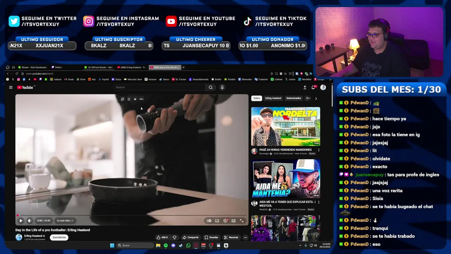Click the Compartir share button

(x=191, y=237)
